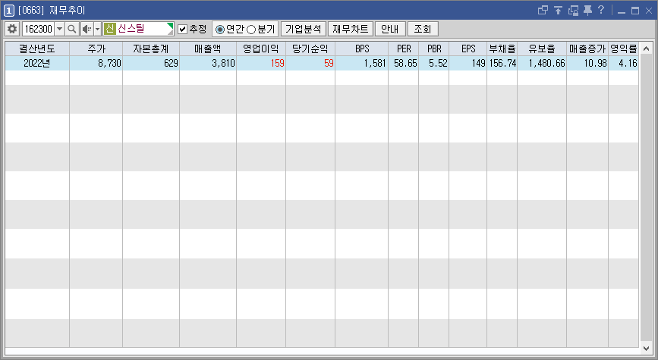The image size is (658, 360).
Task: Click the EPS value 149
Action: tap(478, 63)
